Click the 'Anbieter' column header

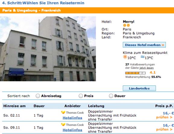point(73,106)
